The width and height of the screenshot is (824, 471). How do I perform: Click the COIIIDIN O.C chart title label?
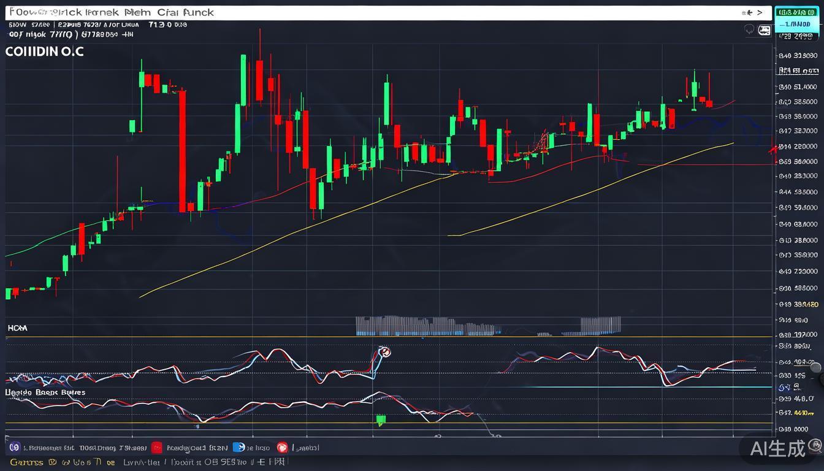click(x=44, y=52)
